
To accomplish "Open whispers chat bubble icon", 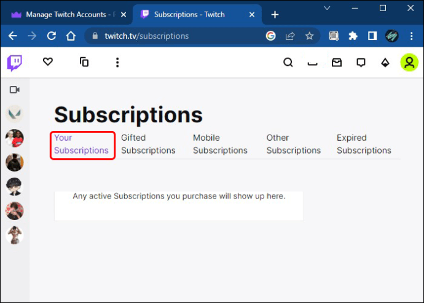I will pyautogui.click(x=361, y=63).
